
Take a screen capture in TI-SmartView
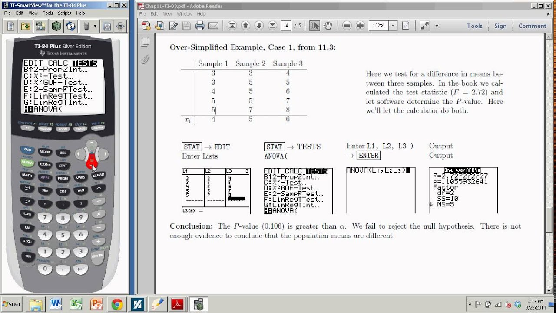[x=40, y=26]
